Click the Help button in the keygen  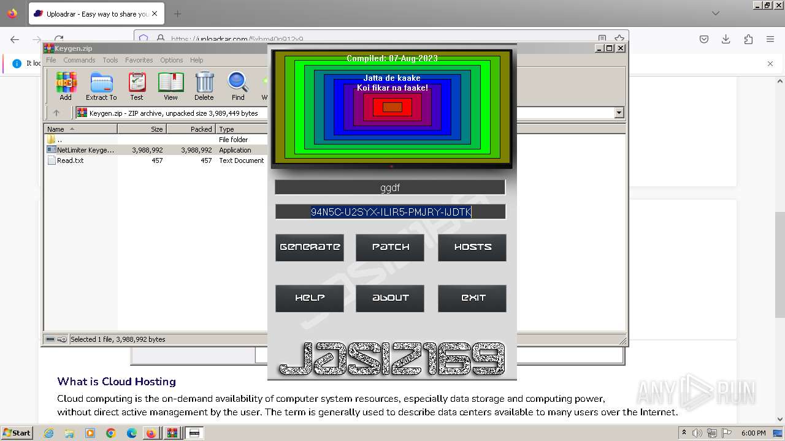coord(310,298)
